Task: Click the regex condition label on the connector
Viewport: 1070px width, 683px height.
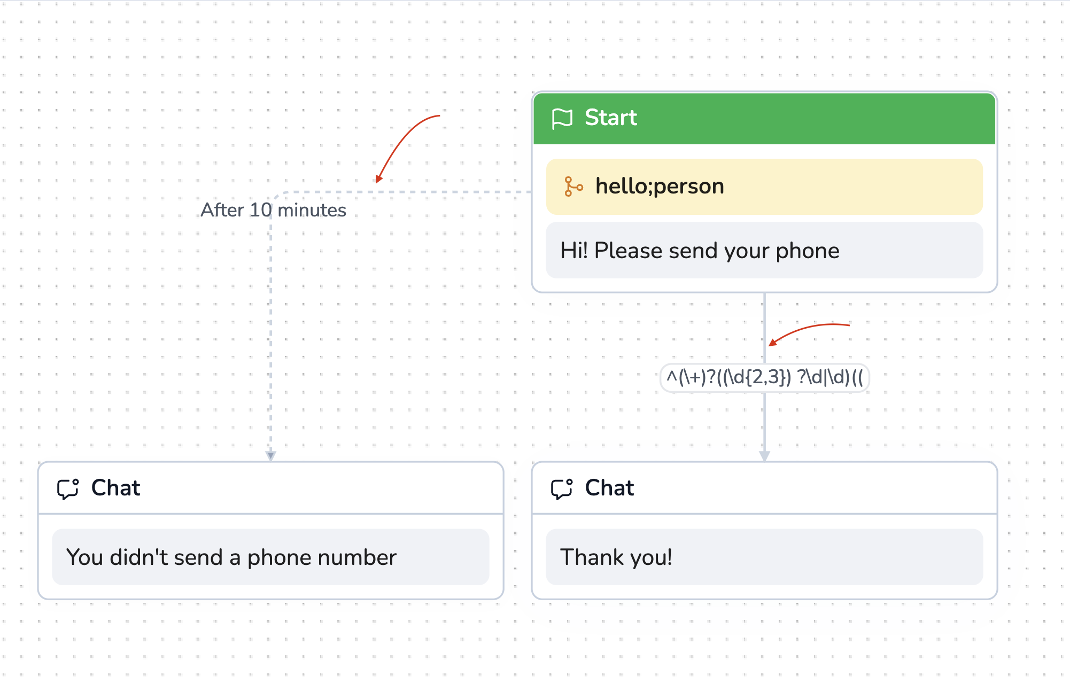Action: point(764,377)
